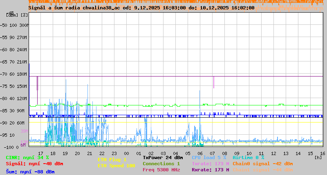Click the CPU load spike at 06h
Viewport: 327px width, 175px height.
(x=200, y=108)
